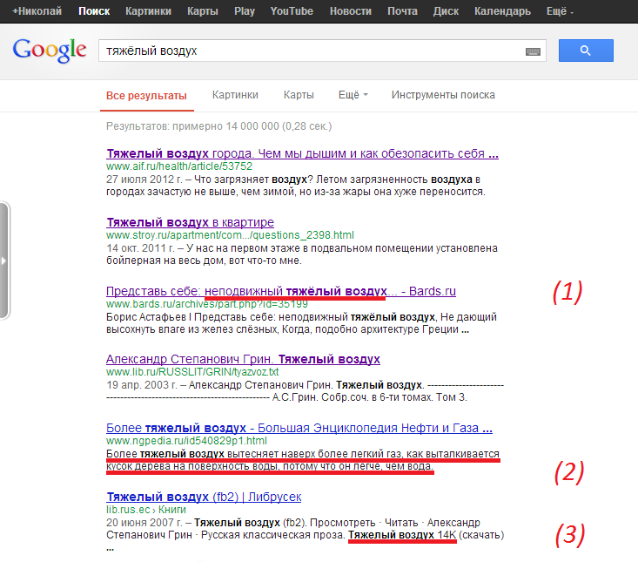Open Диск in the top bar
This screenshot has width=638, height=562.
click(446, 11)
